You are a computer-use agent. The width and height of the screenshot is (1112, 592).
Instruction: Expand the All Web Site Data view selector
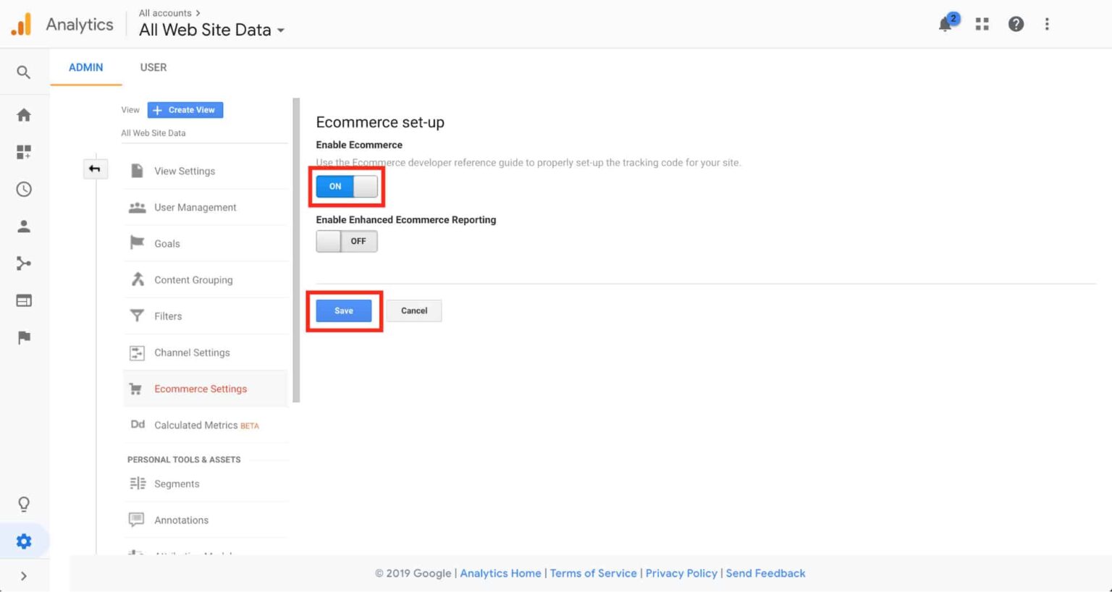[211, 30]
